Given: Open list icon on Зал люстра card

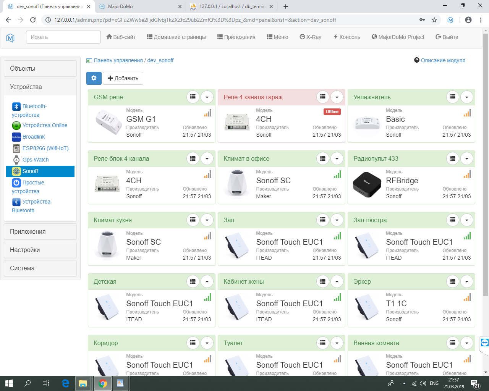Looking at the screenshot, I should 453,220.
